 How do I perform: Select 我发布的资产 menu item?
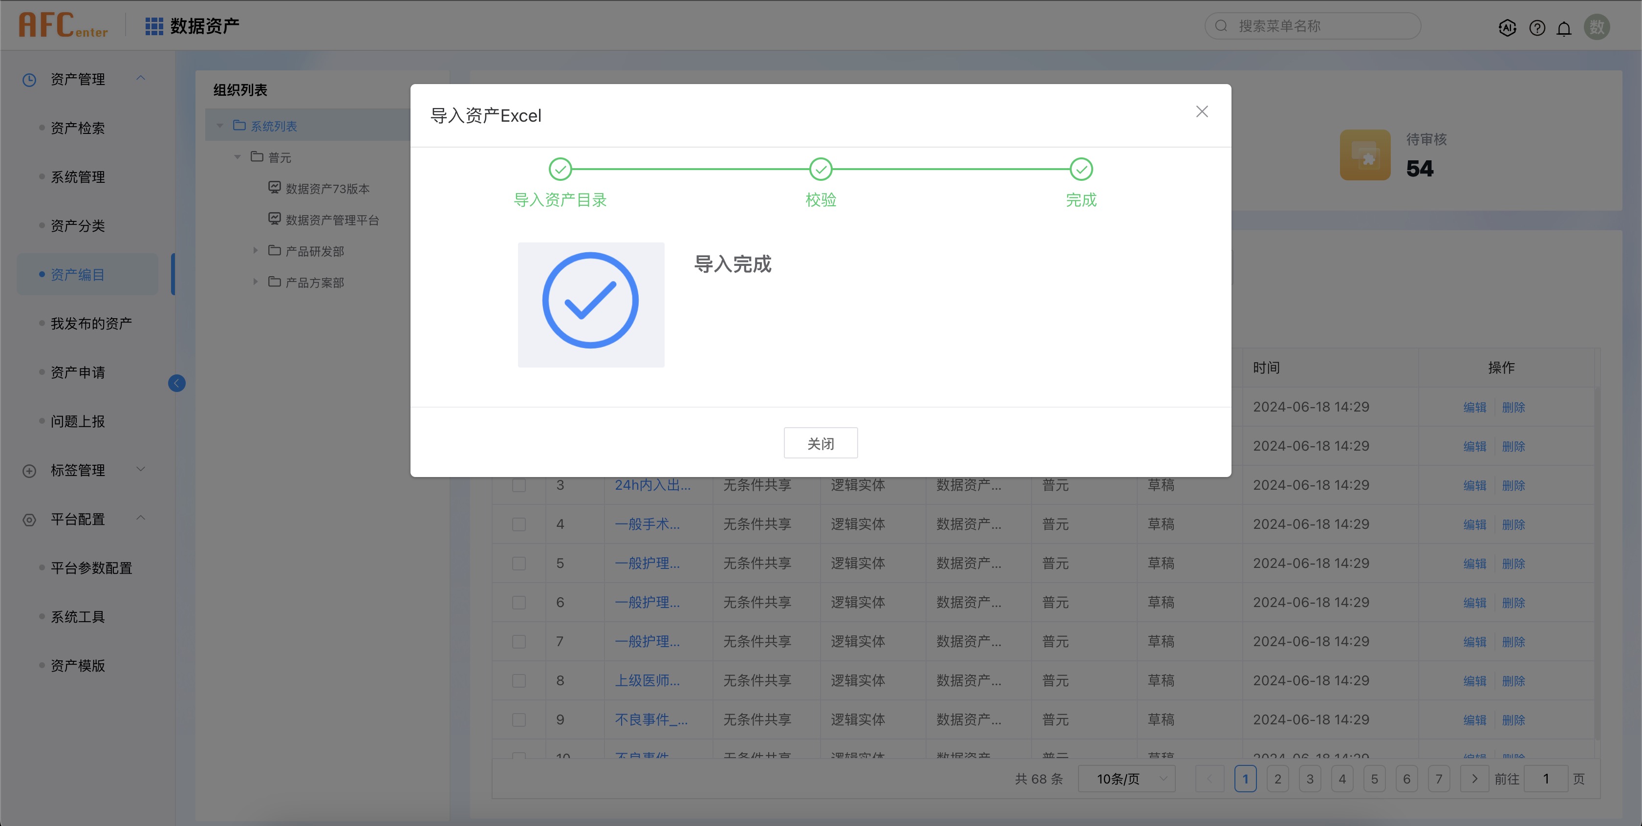click(91, 324)
